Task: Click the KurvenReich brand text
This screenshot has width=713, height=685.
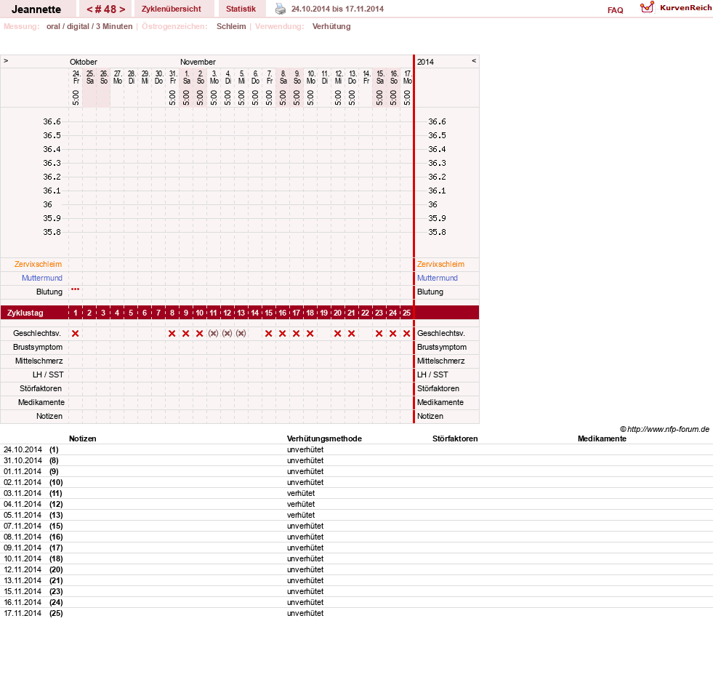Action: pyautogui.click(x=685, y=8)
